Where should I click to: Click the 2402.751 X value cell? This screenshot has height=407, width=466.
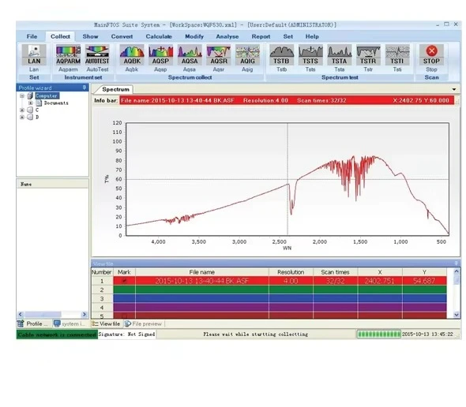(380, 281)
